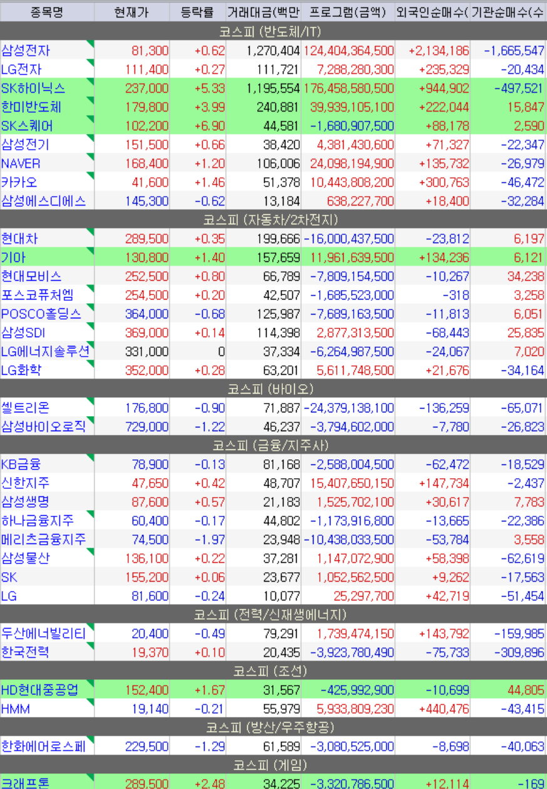Select the LG전자 stock name
The width and height of the screenshot is (547, 789).
(x=22, y=70)
